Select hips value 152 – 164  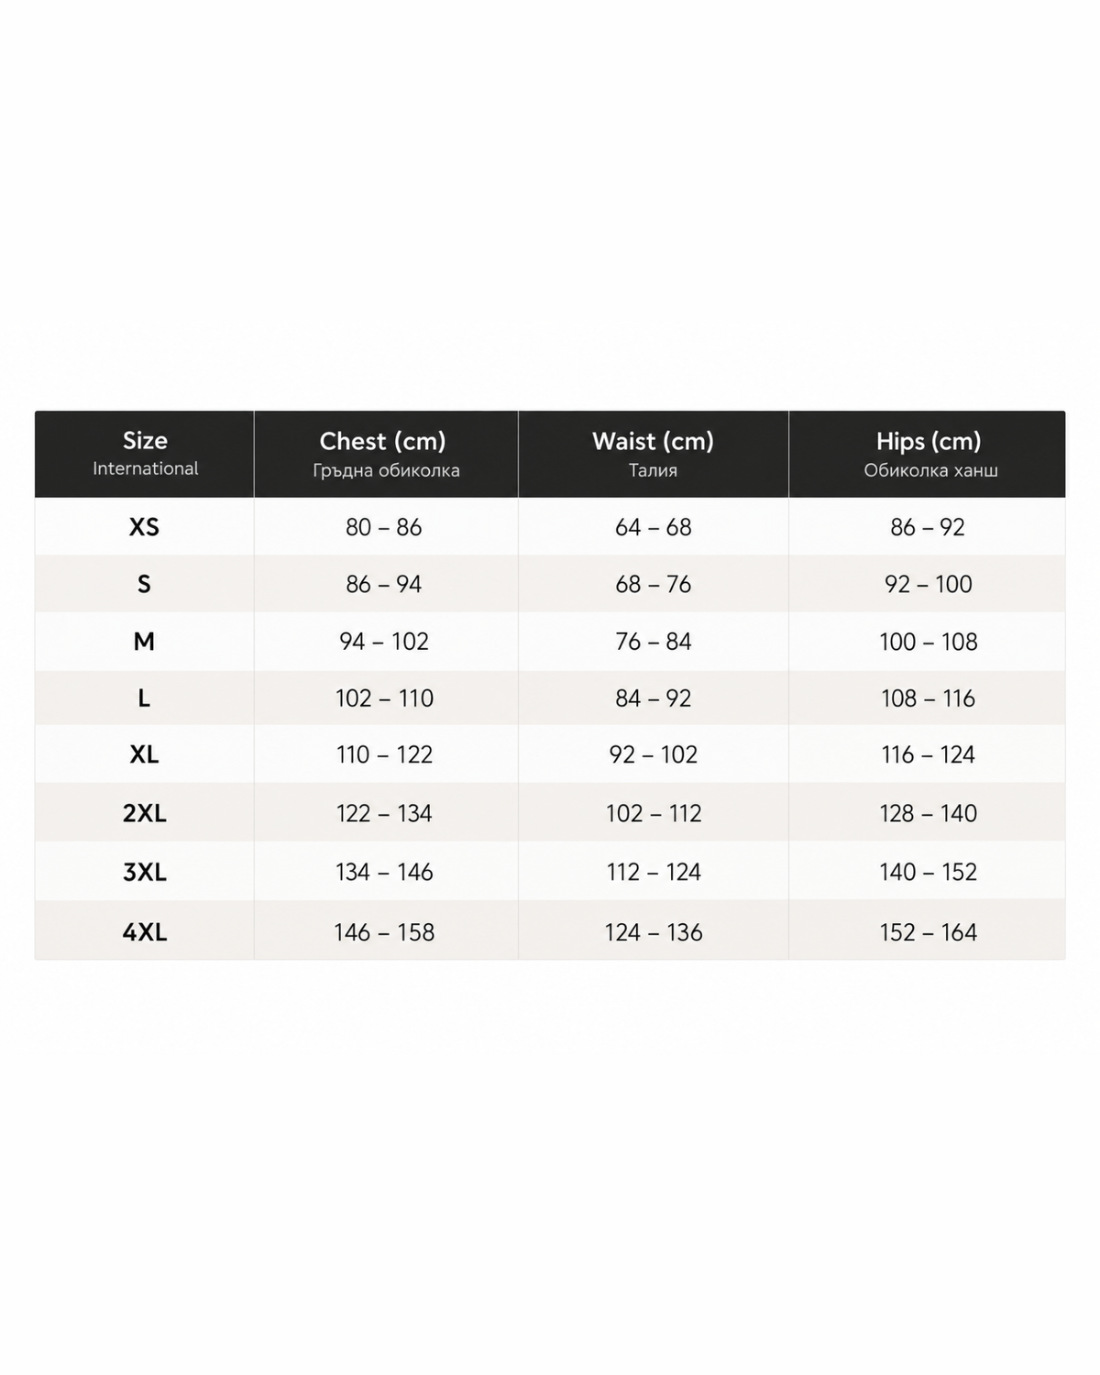(x=929, y=932)
